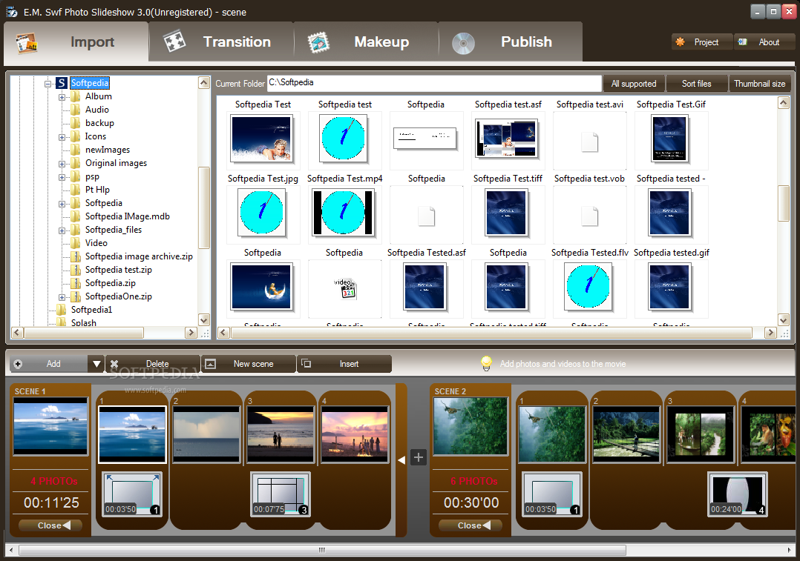This screenshot has width=800, height=561.
Task: Select Scene 2 photo 3 river boat image
Action: point(700,434)
